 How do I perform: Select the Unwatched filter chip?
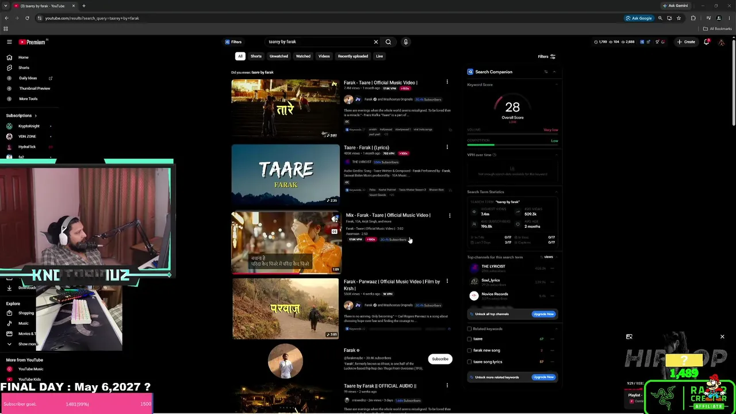click(x=279, y=56)
